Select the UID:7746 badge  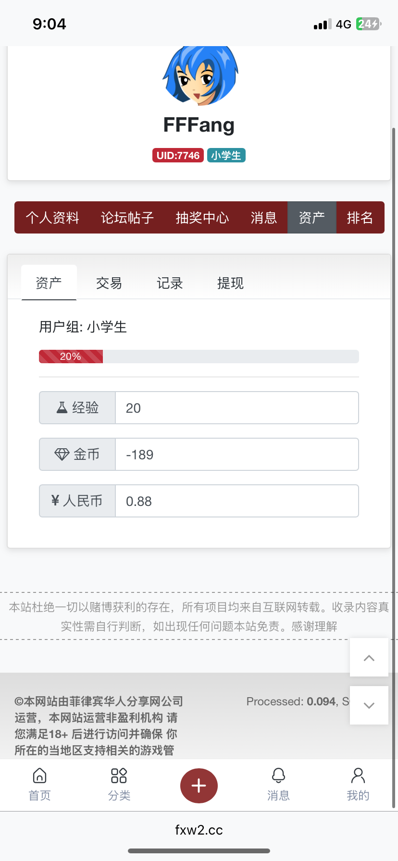pos(178,155)
